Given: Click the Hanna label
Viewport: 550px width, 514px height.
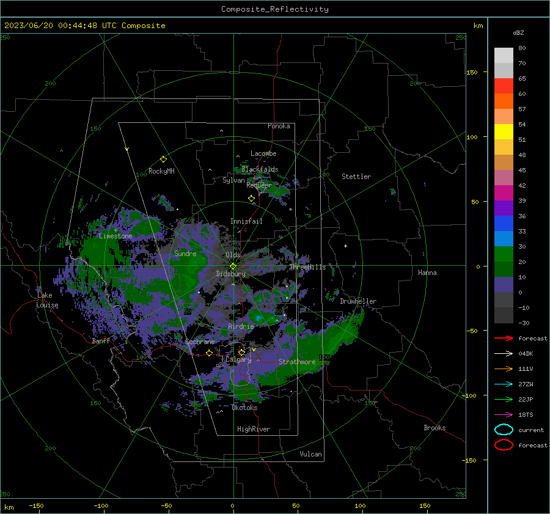Looking at the screenshot, I should point(427,273).
